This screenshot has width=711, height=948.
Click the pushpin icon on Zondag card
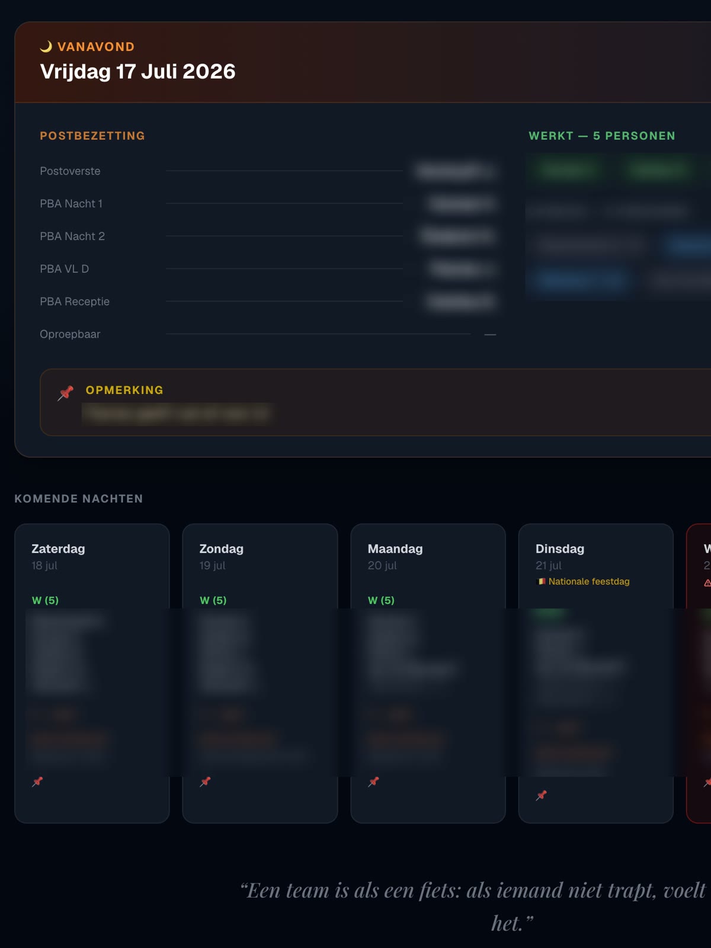(x=206, y=782)
